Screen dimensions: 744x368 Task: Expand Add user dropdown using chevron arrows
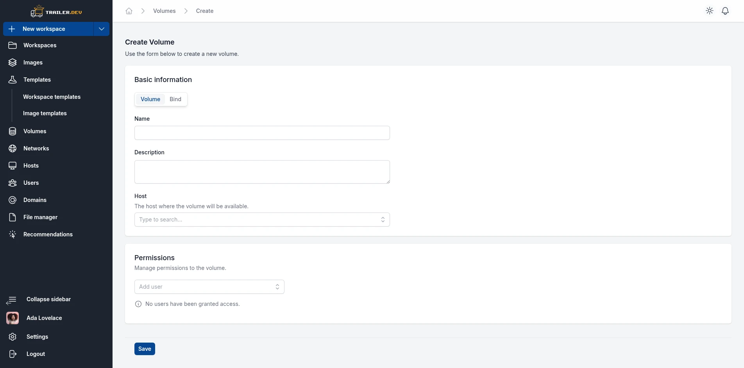(277, 287)
